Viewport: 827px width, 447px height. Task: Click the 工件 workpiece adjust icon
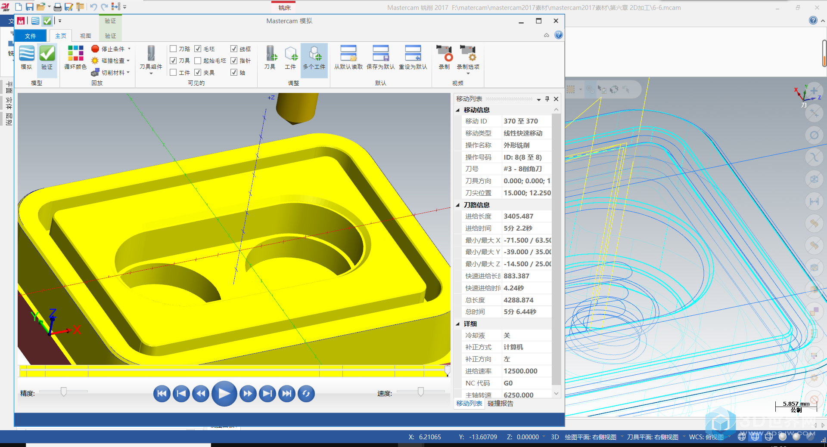click(291, 58)
